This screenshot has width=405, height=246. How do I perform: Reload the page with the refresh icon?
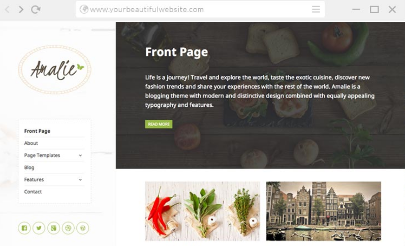pyautogui.click(x=36, y=10)
